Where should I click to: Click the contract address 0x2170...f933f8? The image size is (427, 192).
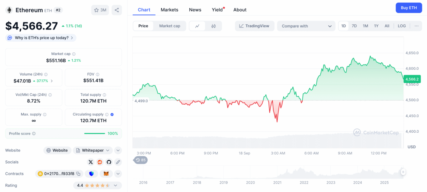59,174
